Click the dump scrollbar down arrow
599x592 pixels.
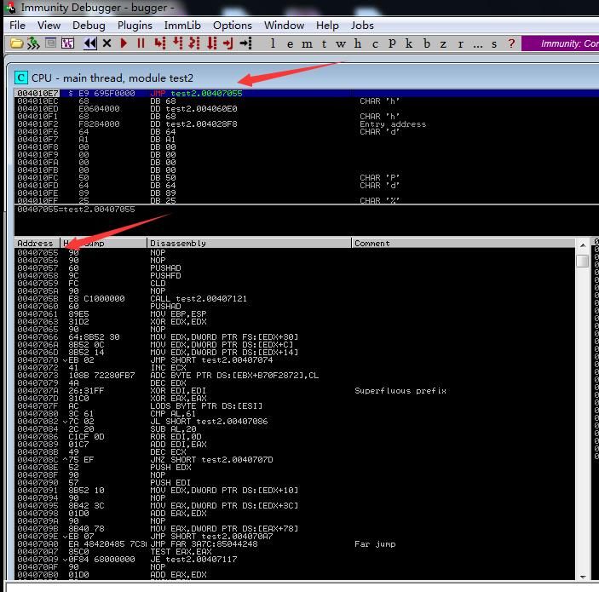[583, 577]
